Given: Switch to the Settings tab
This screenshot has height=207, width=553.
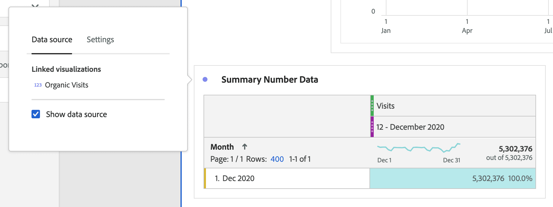Looking at the screenshot, I should [x=100, y=40].
